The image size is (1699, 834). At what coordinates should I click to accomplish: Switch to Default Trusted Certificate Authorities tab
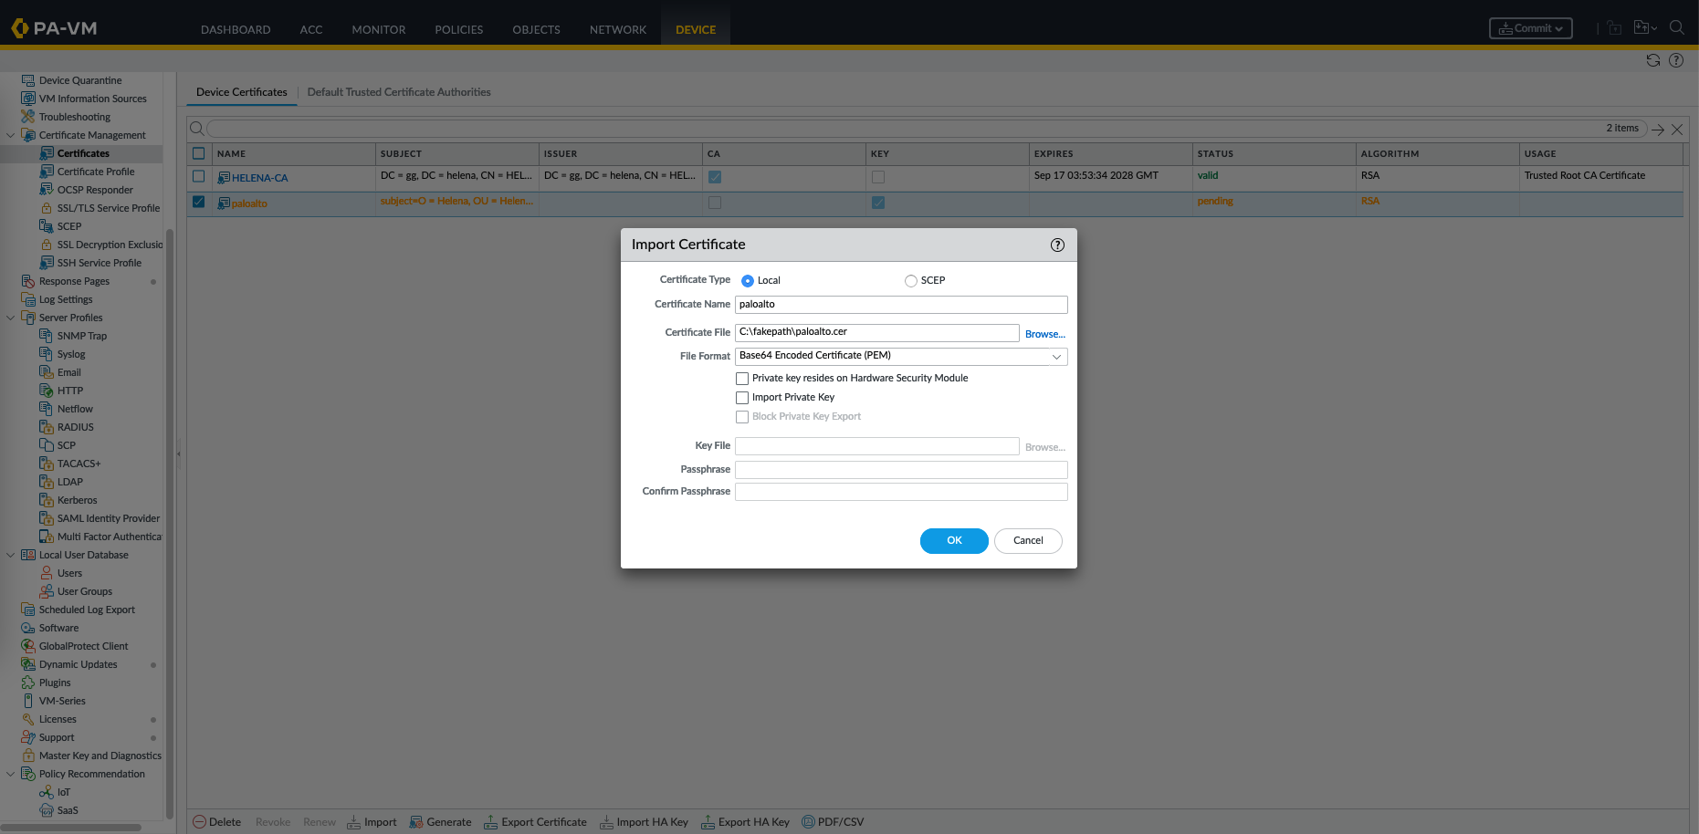[399, 92]
